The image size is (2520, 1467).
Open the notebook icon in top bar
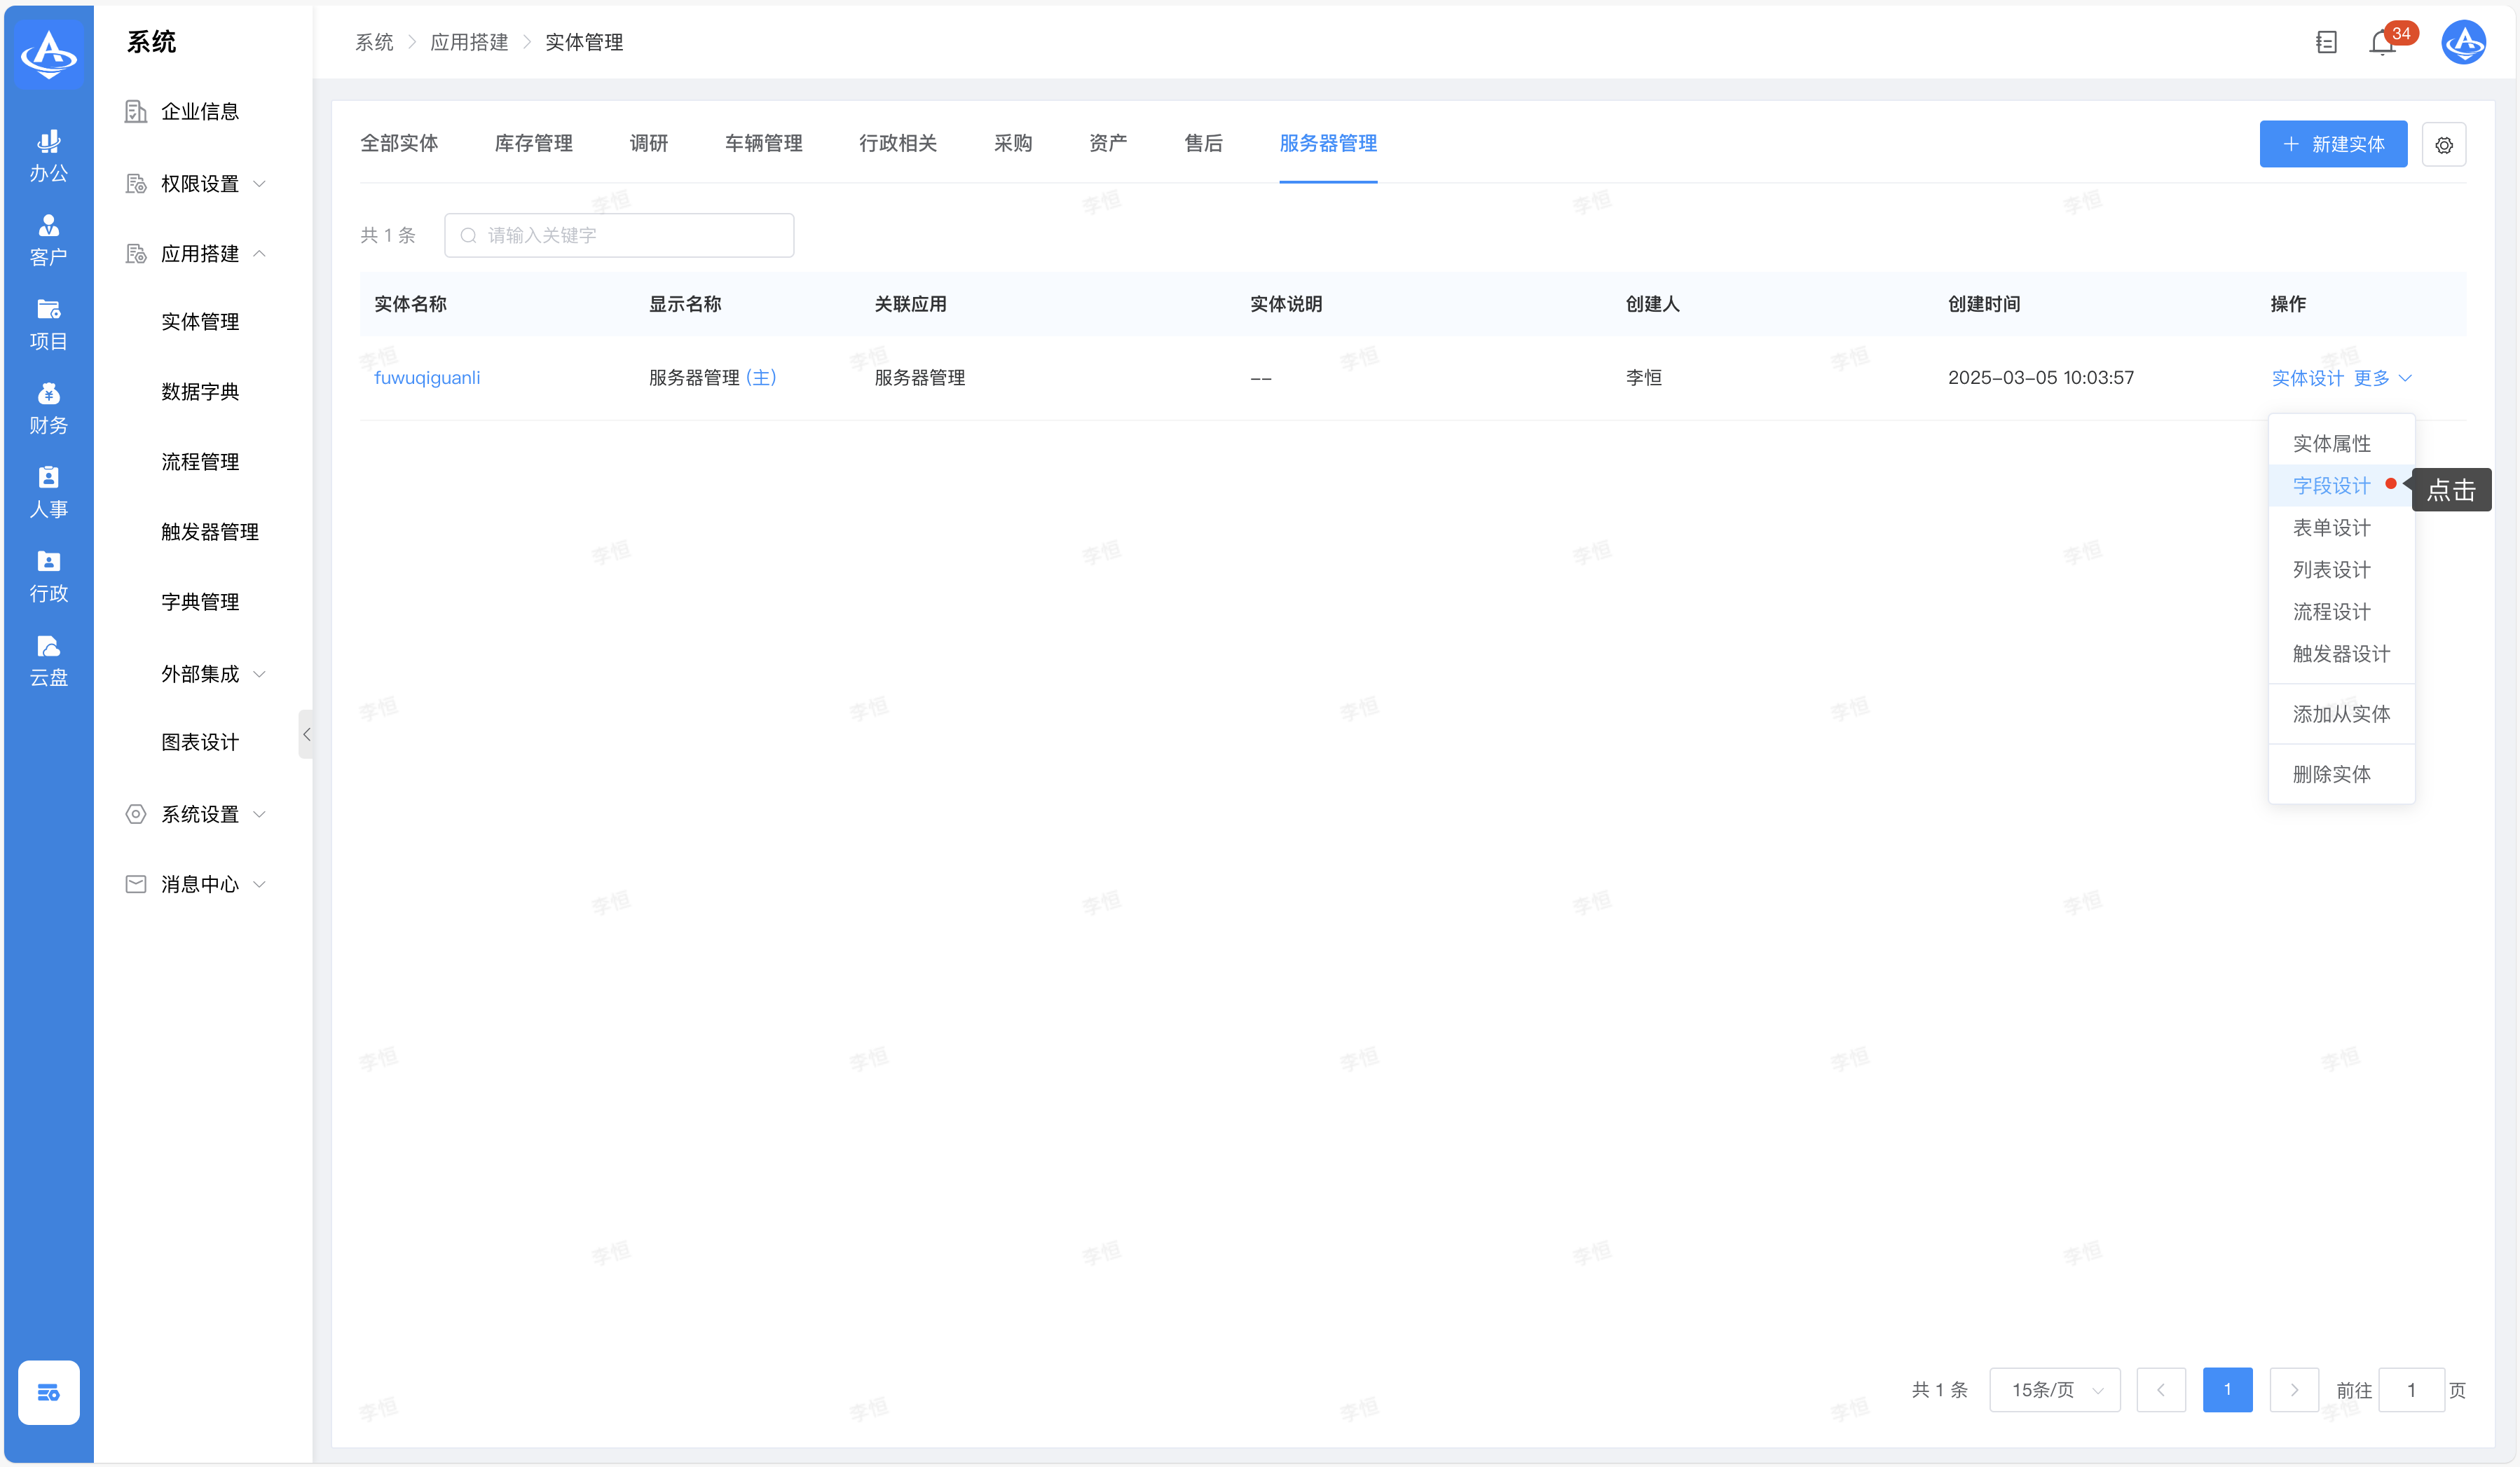click(x=2326, y=43)
